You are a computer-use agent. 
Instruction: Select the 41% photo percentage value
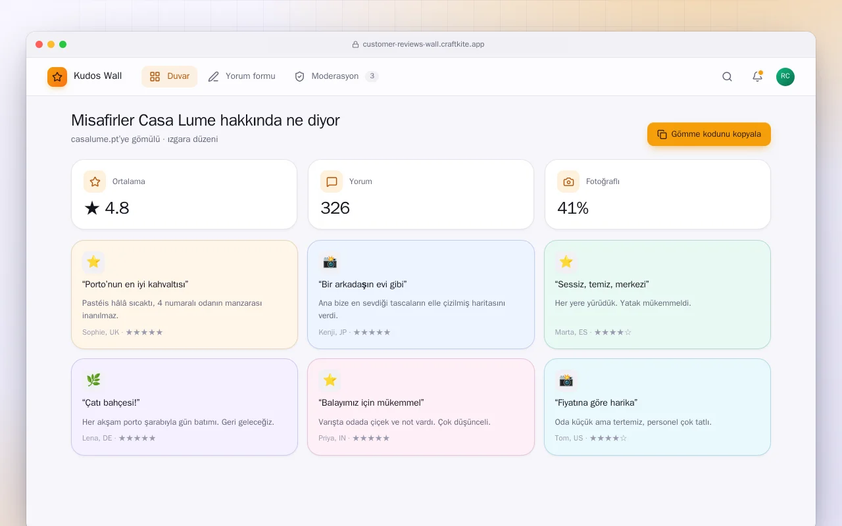[x=573, y=208]
